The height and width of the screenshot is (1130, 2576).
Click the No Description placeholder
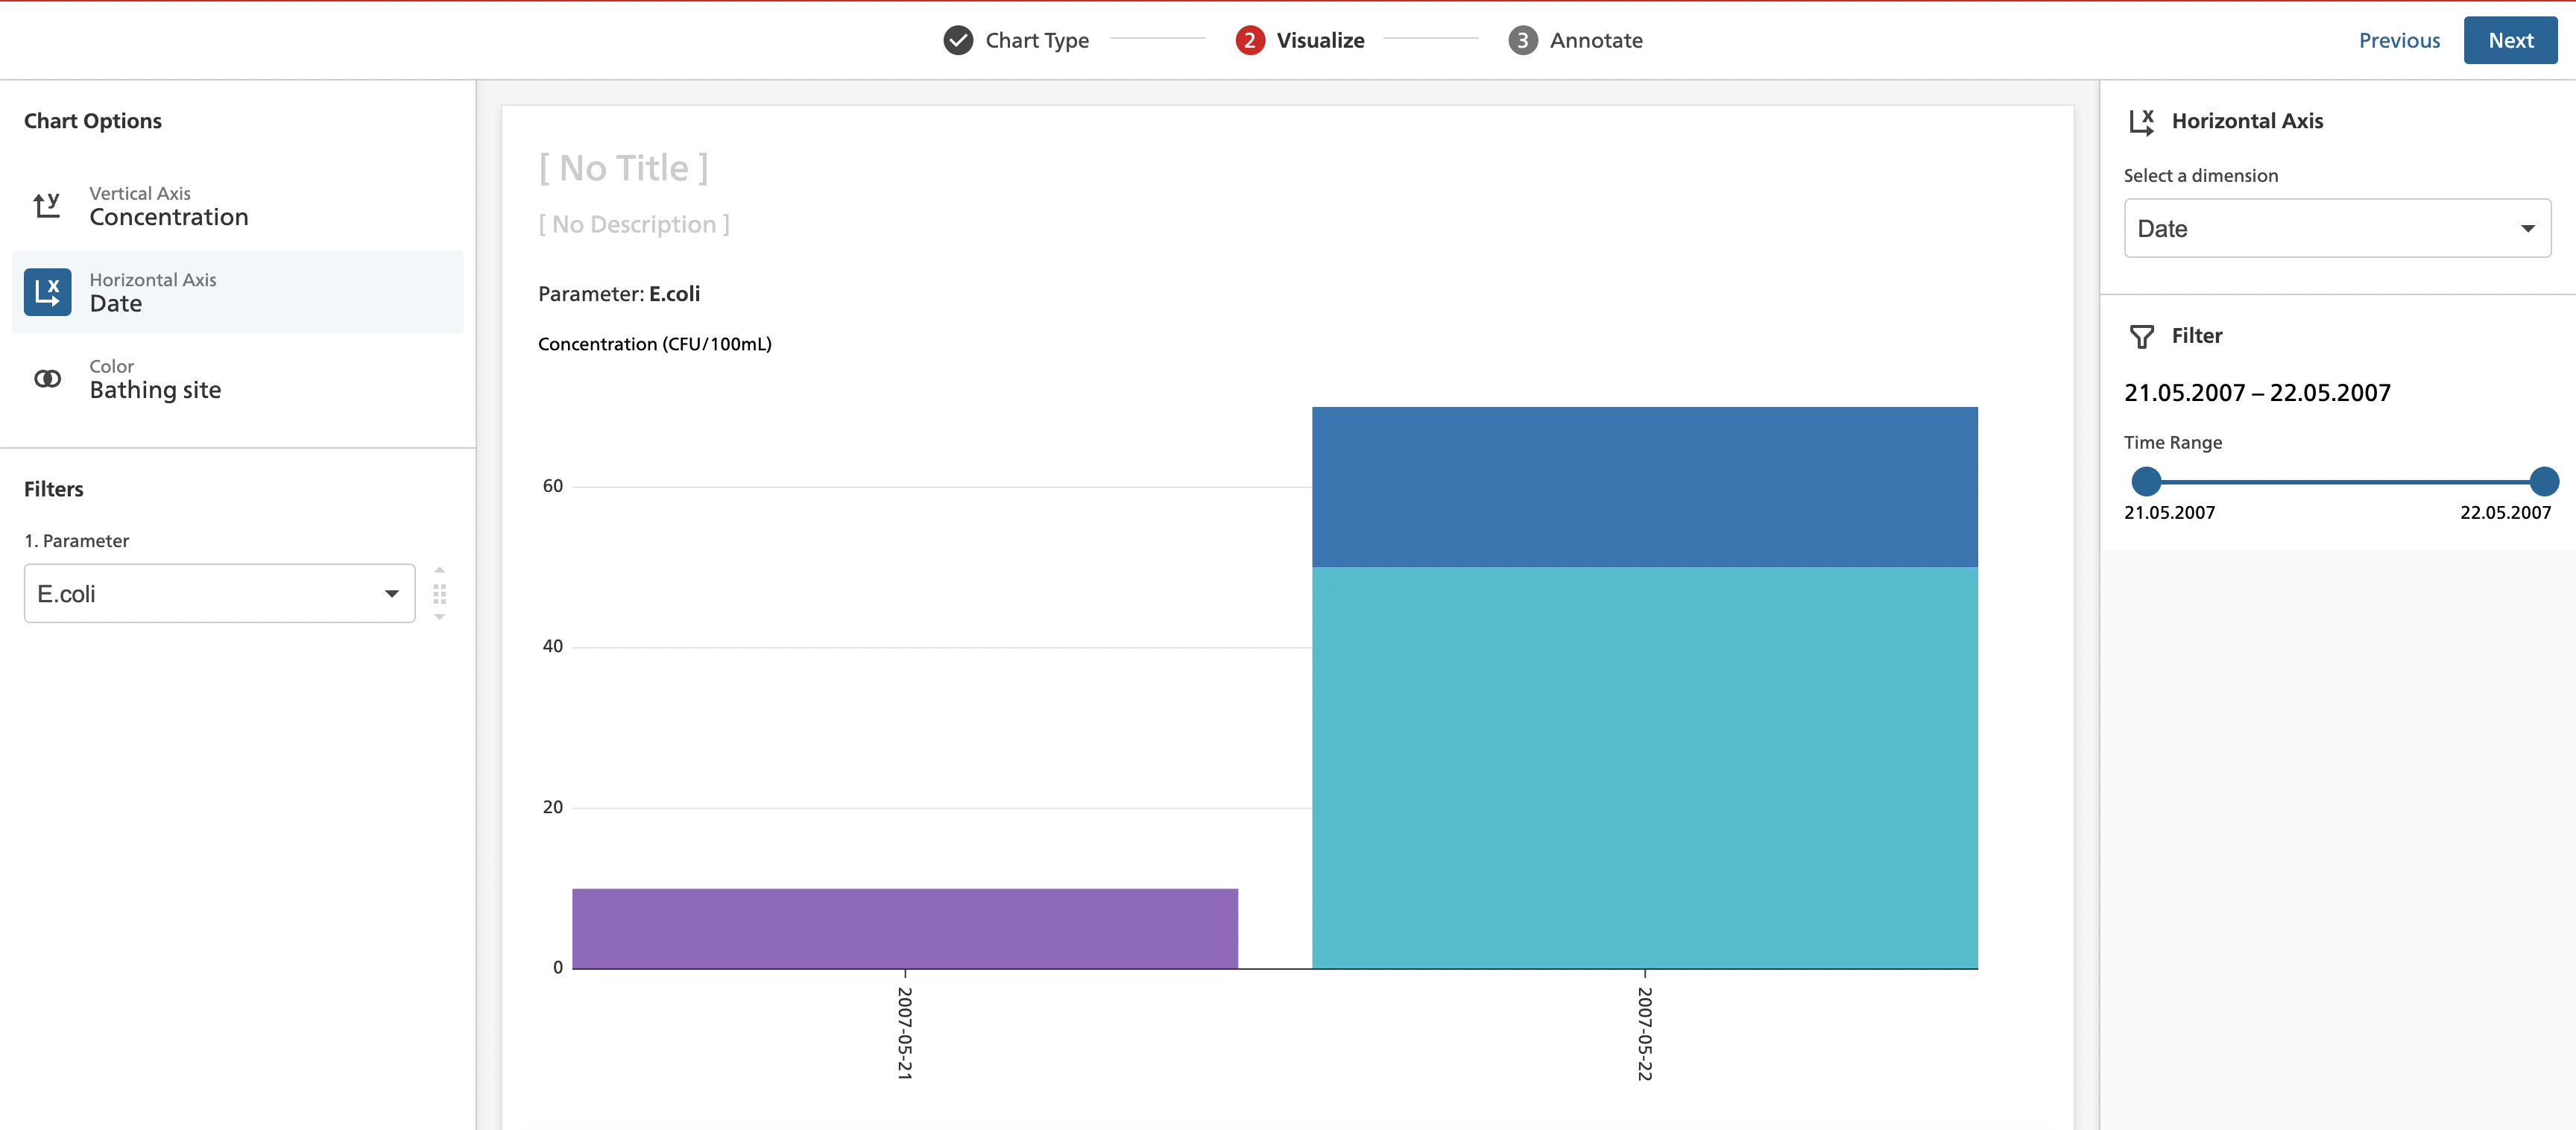[634, 224]
